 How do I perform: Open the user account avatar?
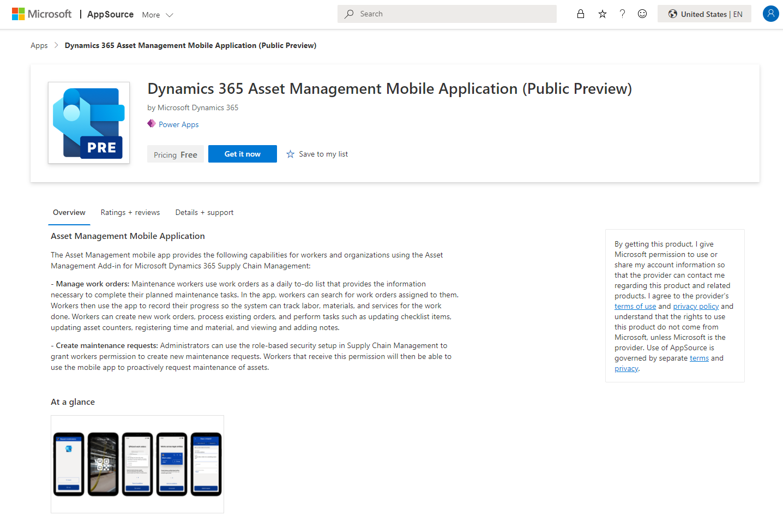coord(770,14)
